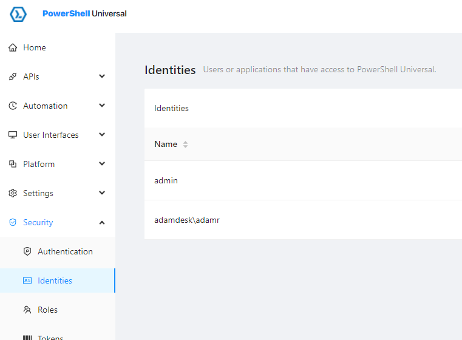Click the User Interfaces monitor icon
The height and width of the screenshot is (340, 462).
click(13, 135)
